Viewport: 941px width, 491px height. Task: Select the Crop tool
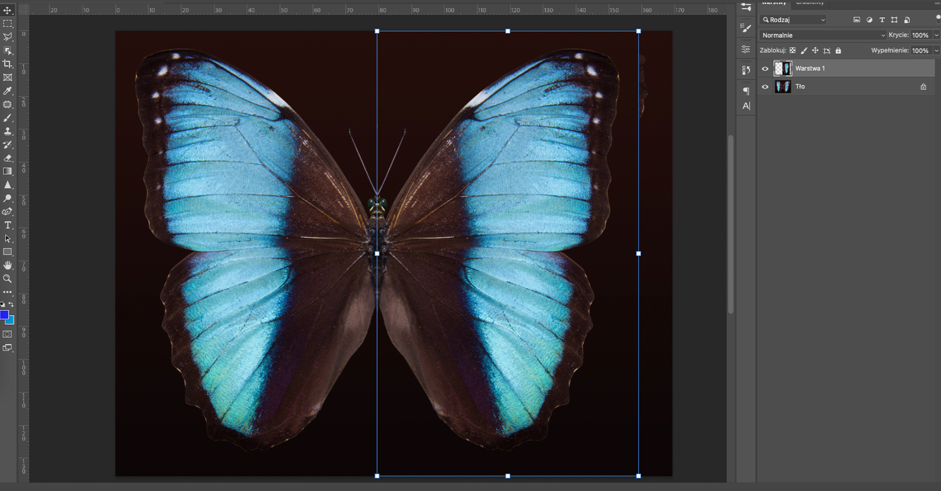[7, 64]
